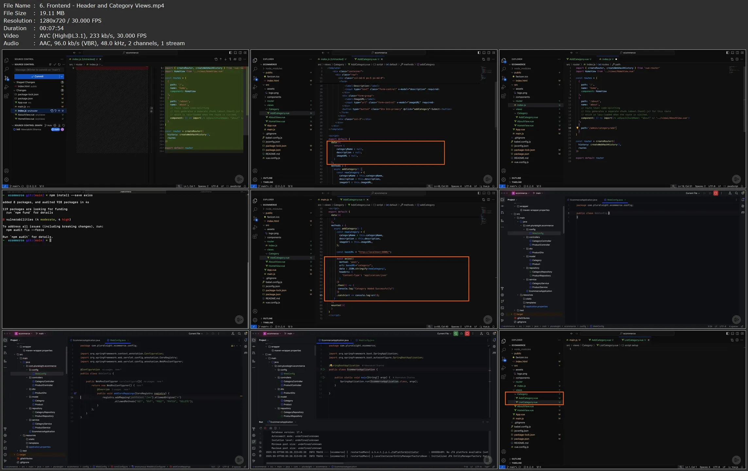The image size is (748, 471).
Task: Toggle Primary Side Bar in data() highlight frame
Action: coord(479,53)
